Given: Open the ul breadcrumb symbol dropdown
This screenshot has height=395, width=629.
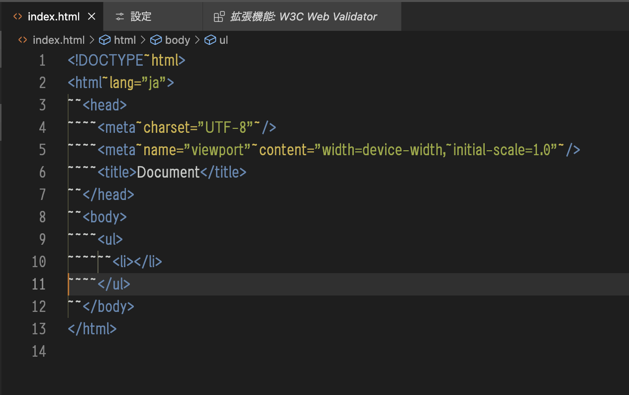Looking at the screenshot, I should point(223,40).
